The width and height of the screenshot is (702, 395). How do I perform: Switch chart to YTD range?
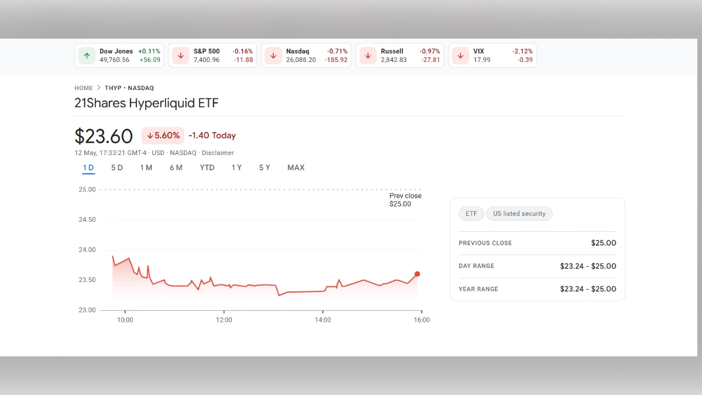point(207,168)
